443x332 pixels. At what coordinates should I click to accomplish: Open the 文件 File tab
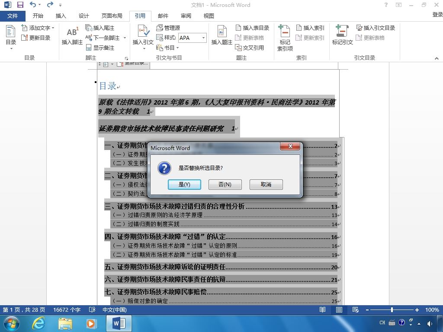coord(13,16)
